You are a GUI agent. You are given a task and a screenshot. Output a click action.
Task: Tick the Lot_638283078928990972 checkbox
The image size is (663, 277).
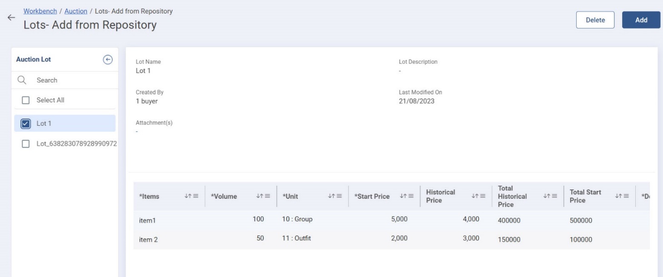pyautogui.click(x=26, y=143)
